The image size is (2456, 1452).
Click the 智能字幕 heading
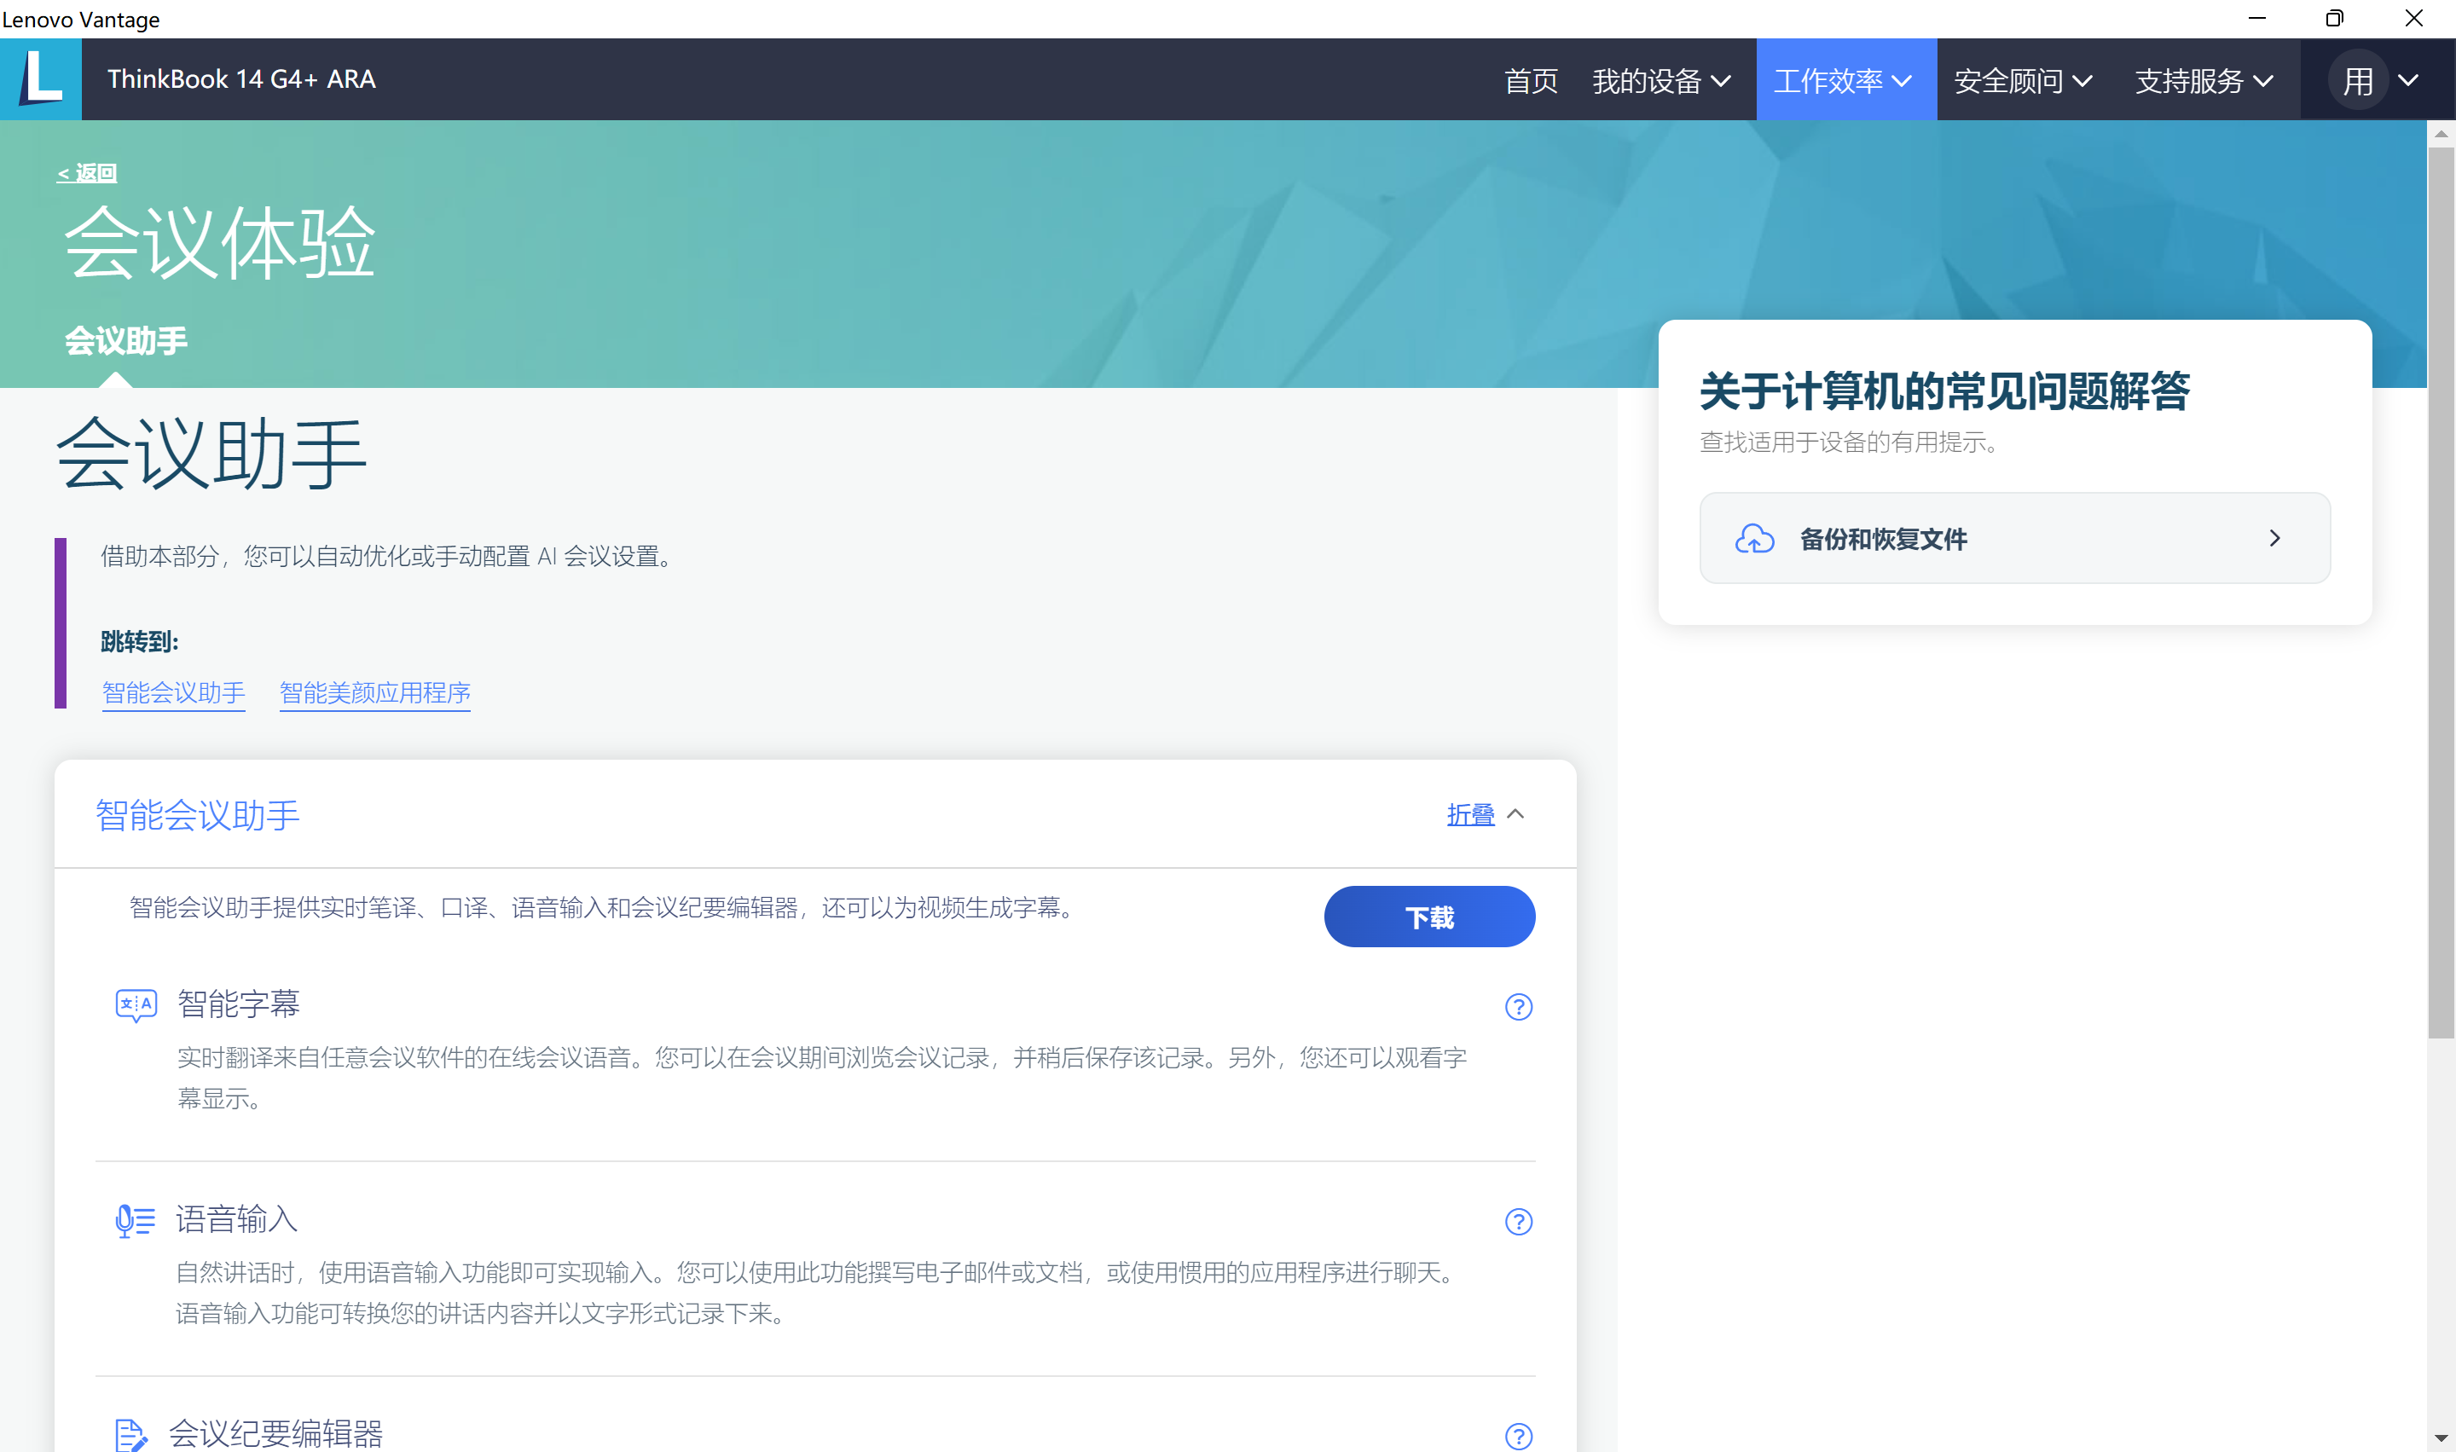click(239, 1004)
